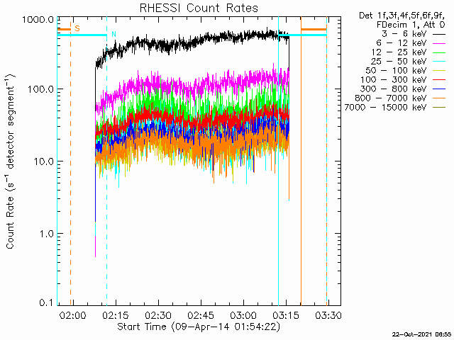Click the 7000 - 15000 keV legend label
This screenshot has width=454, height=340.
click(385, 108)
